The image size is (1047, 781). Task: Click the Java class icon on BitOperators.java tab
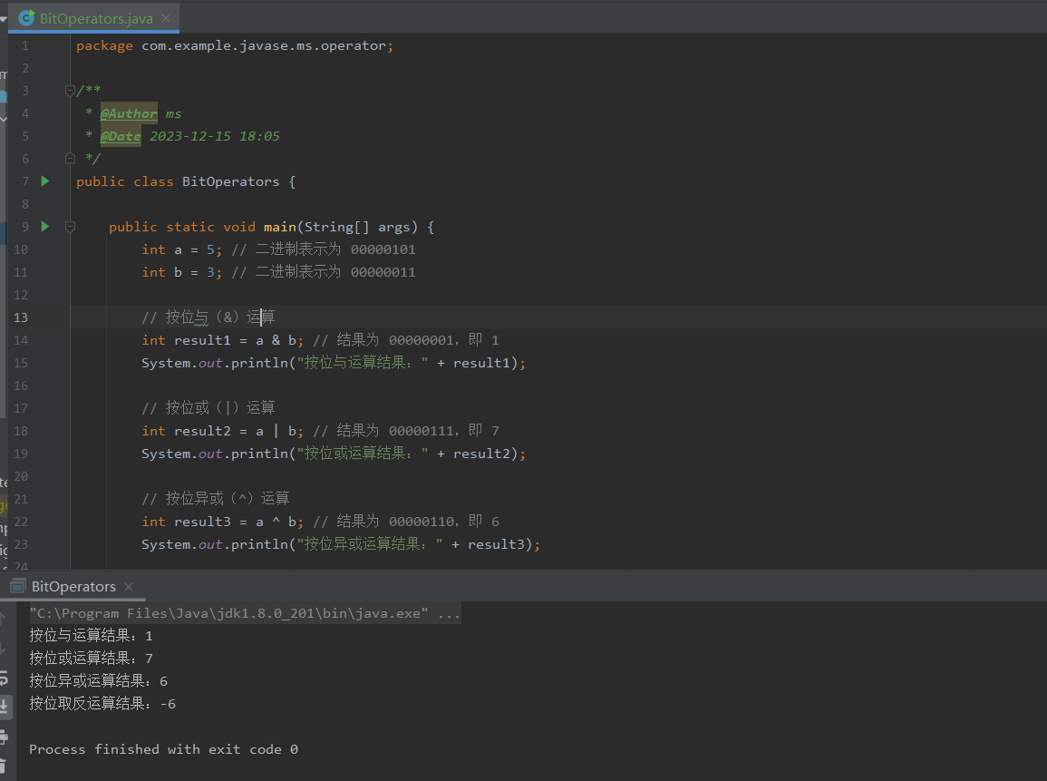point(26,18)
